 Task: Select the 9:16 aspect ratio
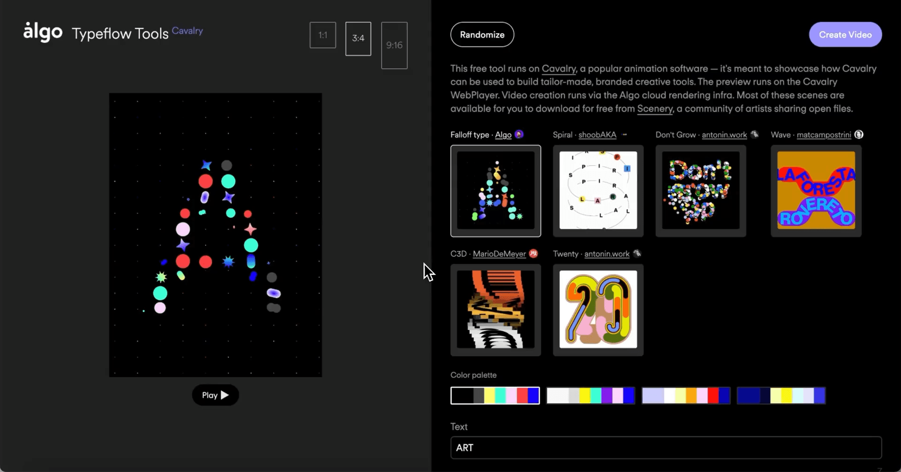[x=394, y=45]
